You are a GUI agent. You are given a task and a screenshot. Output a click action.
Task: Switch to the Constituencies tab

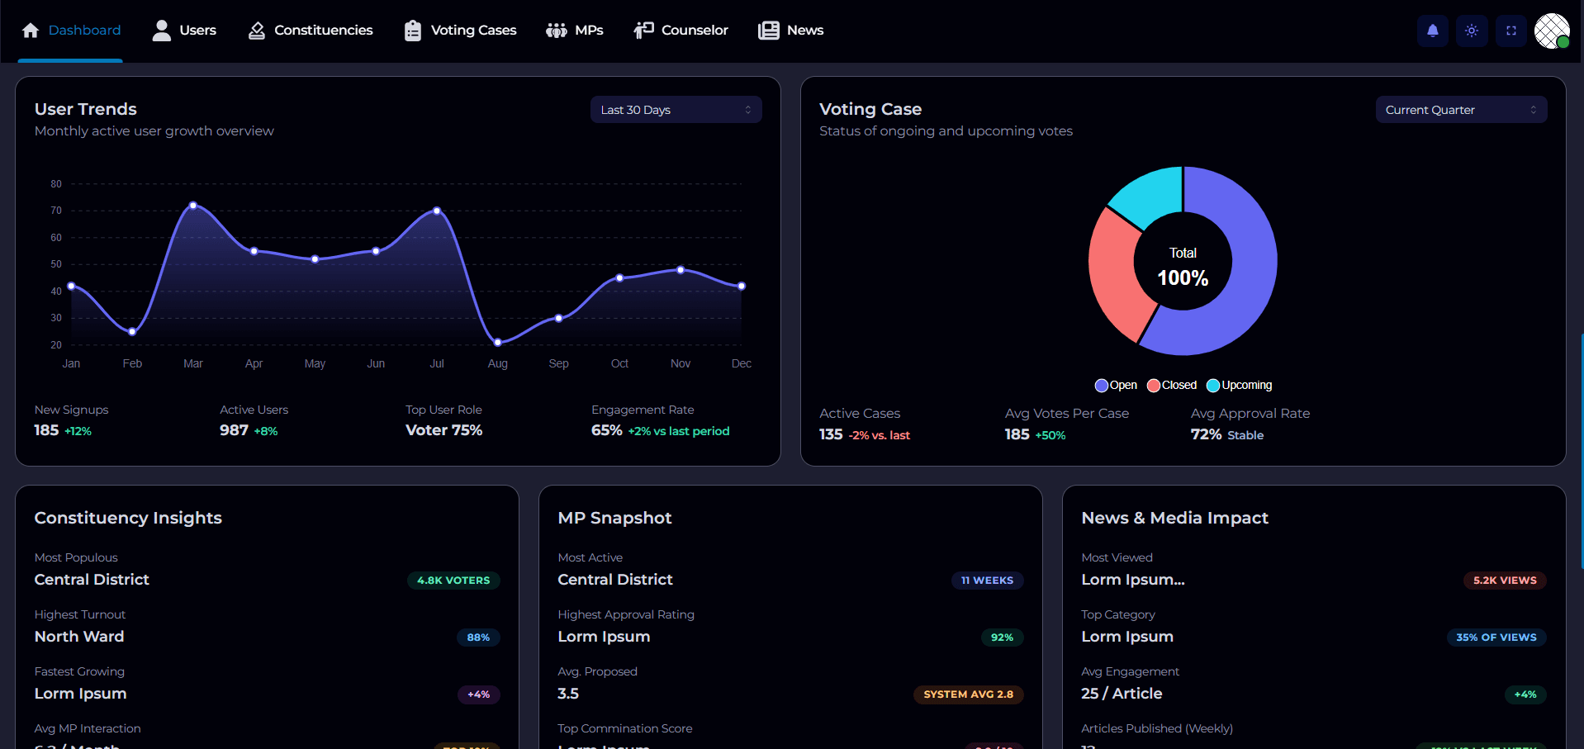pyautogui.click(x=323, y=31)
